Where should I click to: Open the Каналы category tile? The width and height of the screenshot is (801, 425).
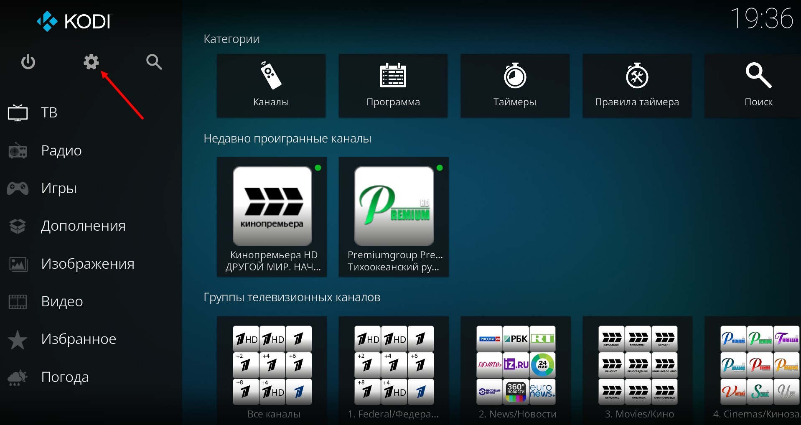(271, 85)
